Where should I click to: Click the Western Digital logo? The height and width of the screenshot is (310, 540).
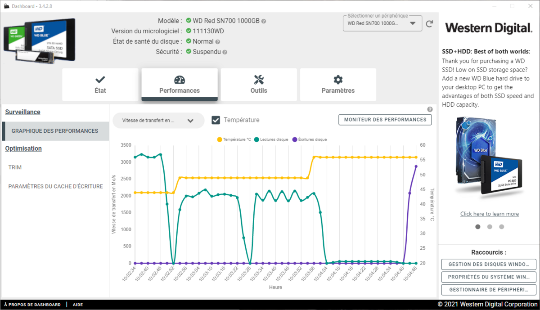[489, 28]
